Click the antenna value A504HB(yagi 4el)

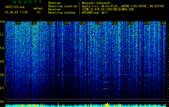click(95, 13)
